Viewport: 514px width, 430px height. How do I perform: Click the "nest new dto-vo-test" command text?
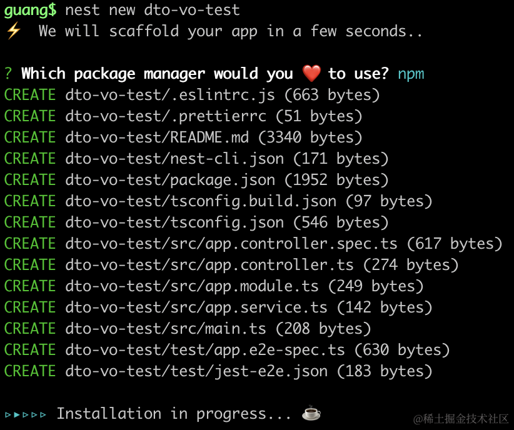tap(152, 9)
